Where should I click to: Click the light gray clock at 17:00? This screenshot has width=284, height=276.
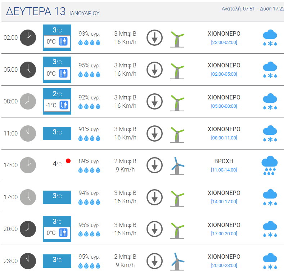tap(28, 197)
